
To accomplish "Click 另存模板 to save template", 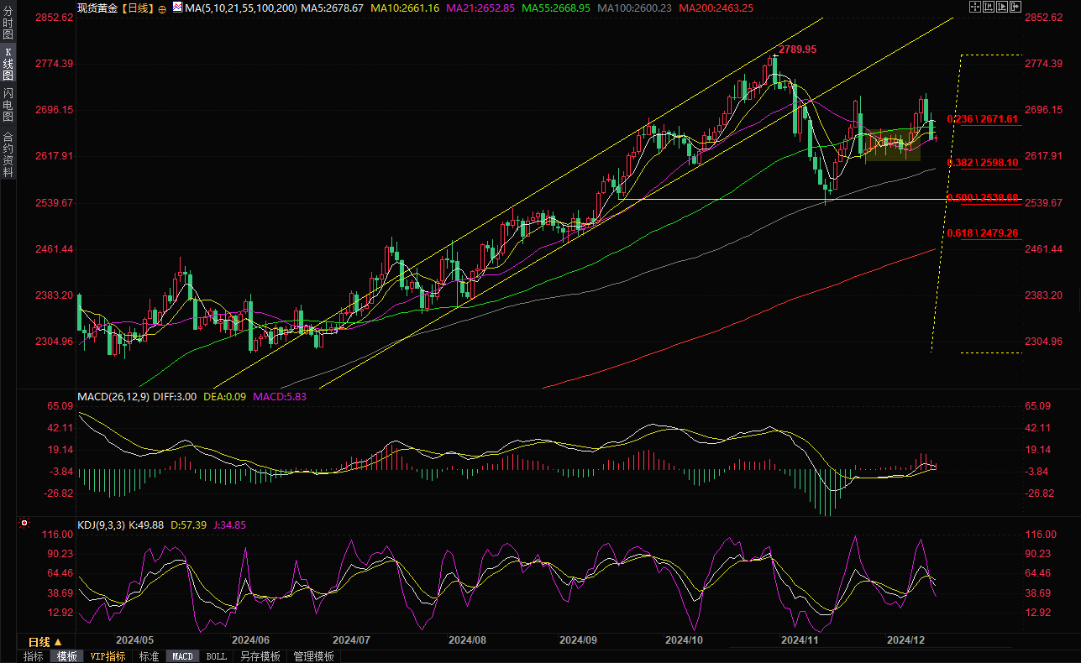I will point(260,656).
